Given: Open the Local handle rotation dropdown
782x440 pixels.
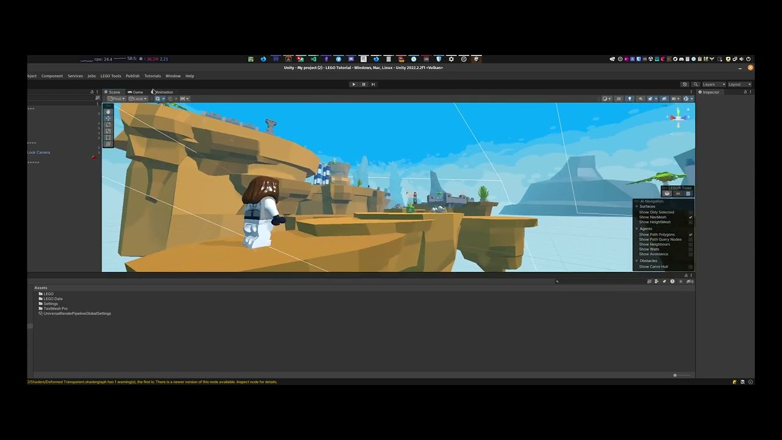Looking at the screenshot, I should (x=137, y=98).
